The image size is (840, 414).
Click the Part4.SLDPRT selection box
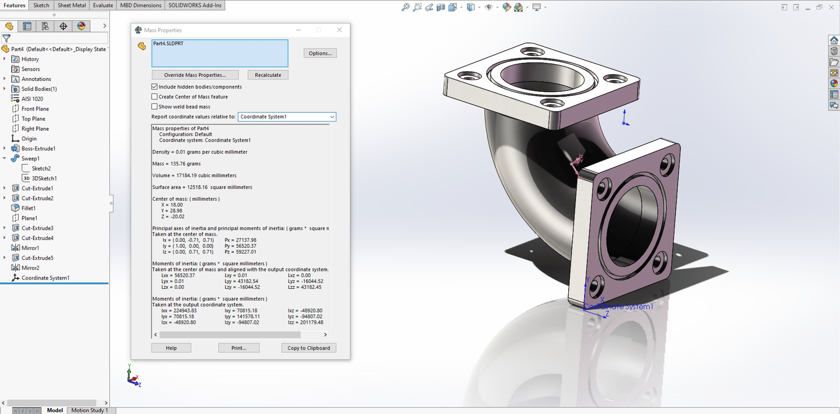(x=220, y=53)
